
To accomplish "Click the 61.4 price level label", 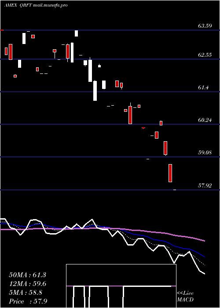I will point(203,88).
